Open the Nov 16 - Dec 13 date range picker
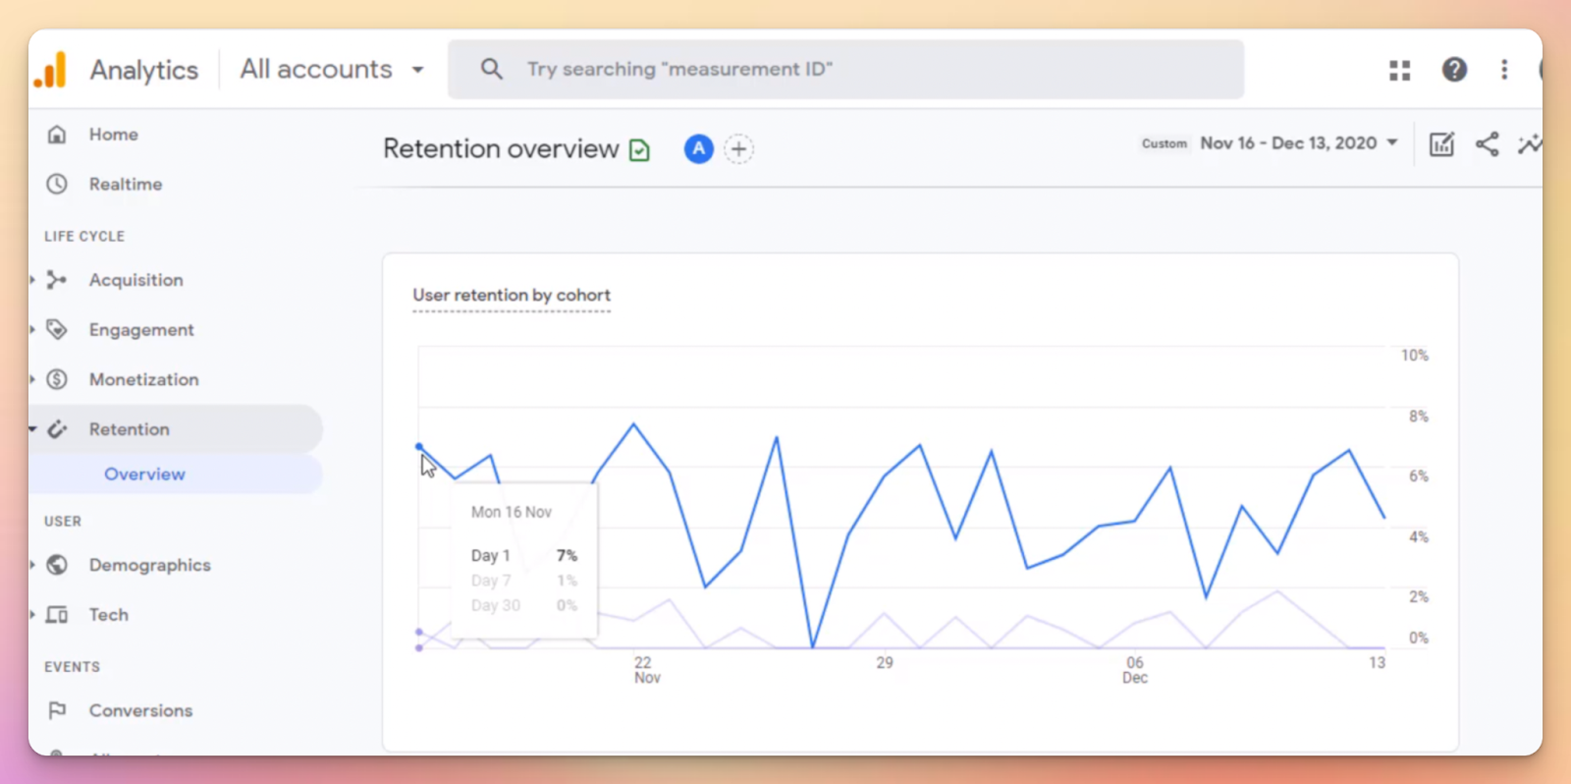This screenshot has width=1571, height=784. point(1298,143)
